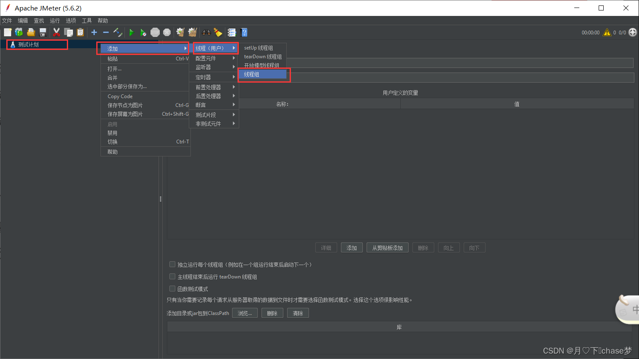Click the Search binoculars icon
The width and height of the screenshot is (639, 359).
point(206,32)
